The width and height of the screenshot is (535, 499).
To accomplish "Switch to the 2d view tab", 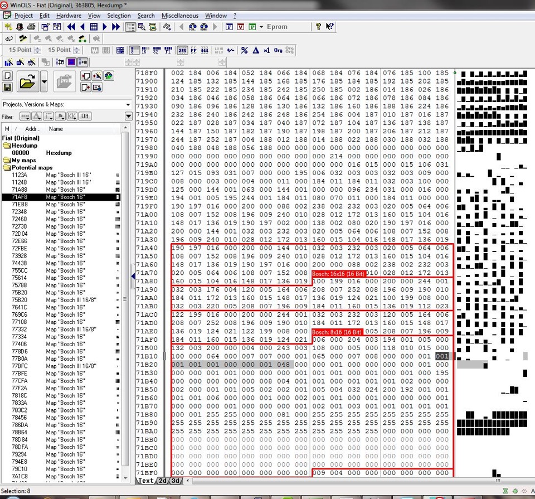I will (x=163, y=481).
